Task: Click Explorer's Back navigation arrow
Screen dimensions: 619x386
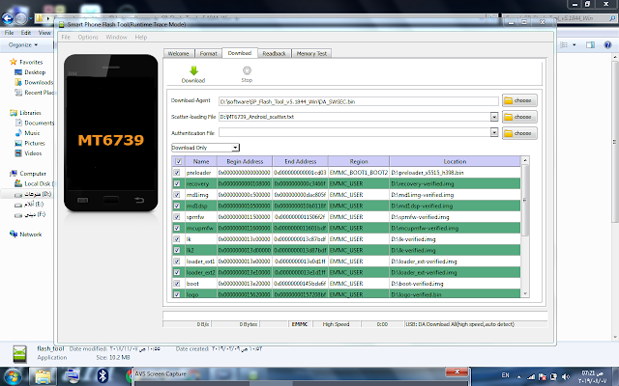Action: [x=8, y=18]
